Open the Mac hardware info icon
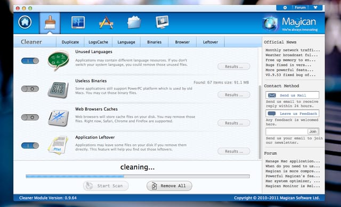The height and width of the screenshot is (207, 341). tap(162, 22)
